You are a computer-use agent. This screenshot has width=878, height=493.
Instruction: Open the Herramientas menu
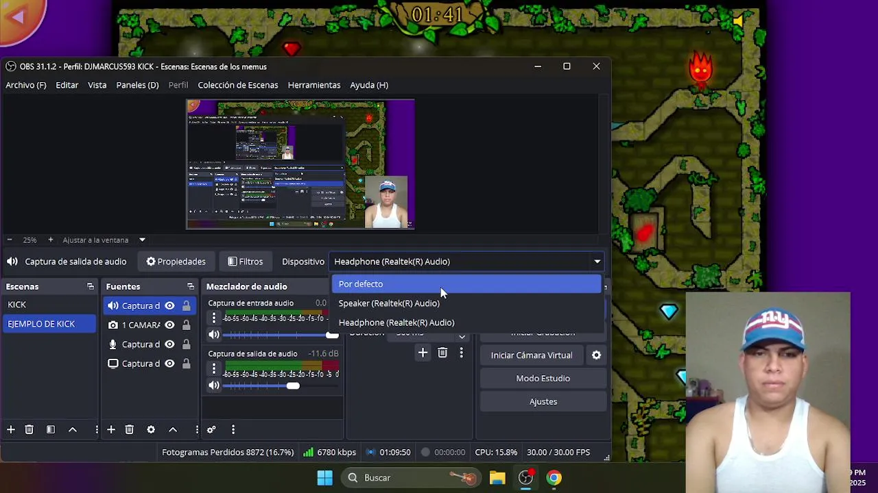click(314, 85)
